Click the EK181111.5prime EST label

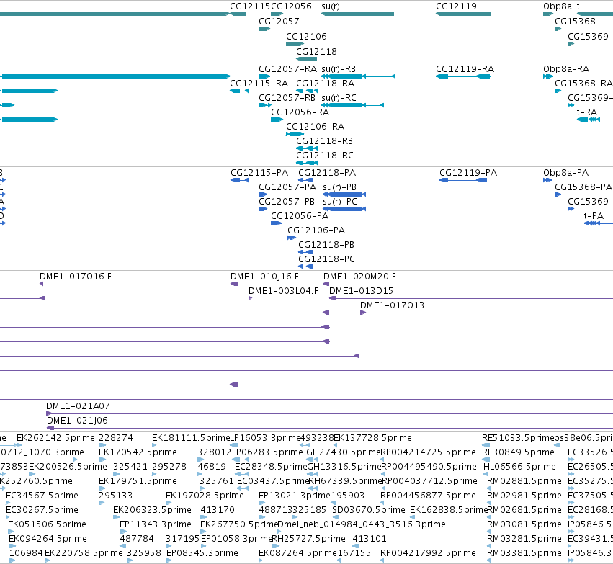point(191,438)
